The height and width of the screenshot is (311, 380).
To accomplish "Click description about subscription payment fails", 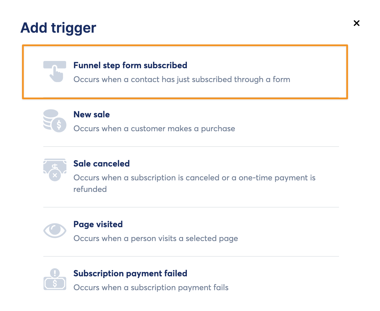I will click(x=151, y=288).
